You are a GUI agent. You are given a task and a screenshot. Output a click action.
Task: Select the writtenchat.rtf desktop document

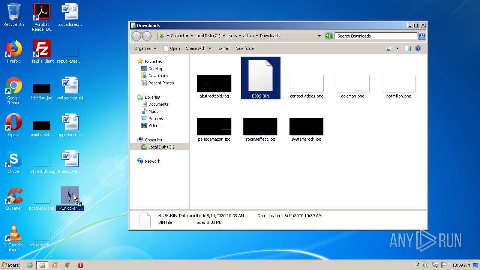pyautogui.click(x=70, y=88)
